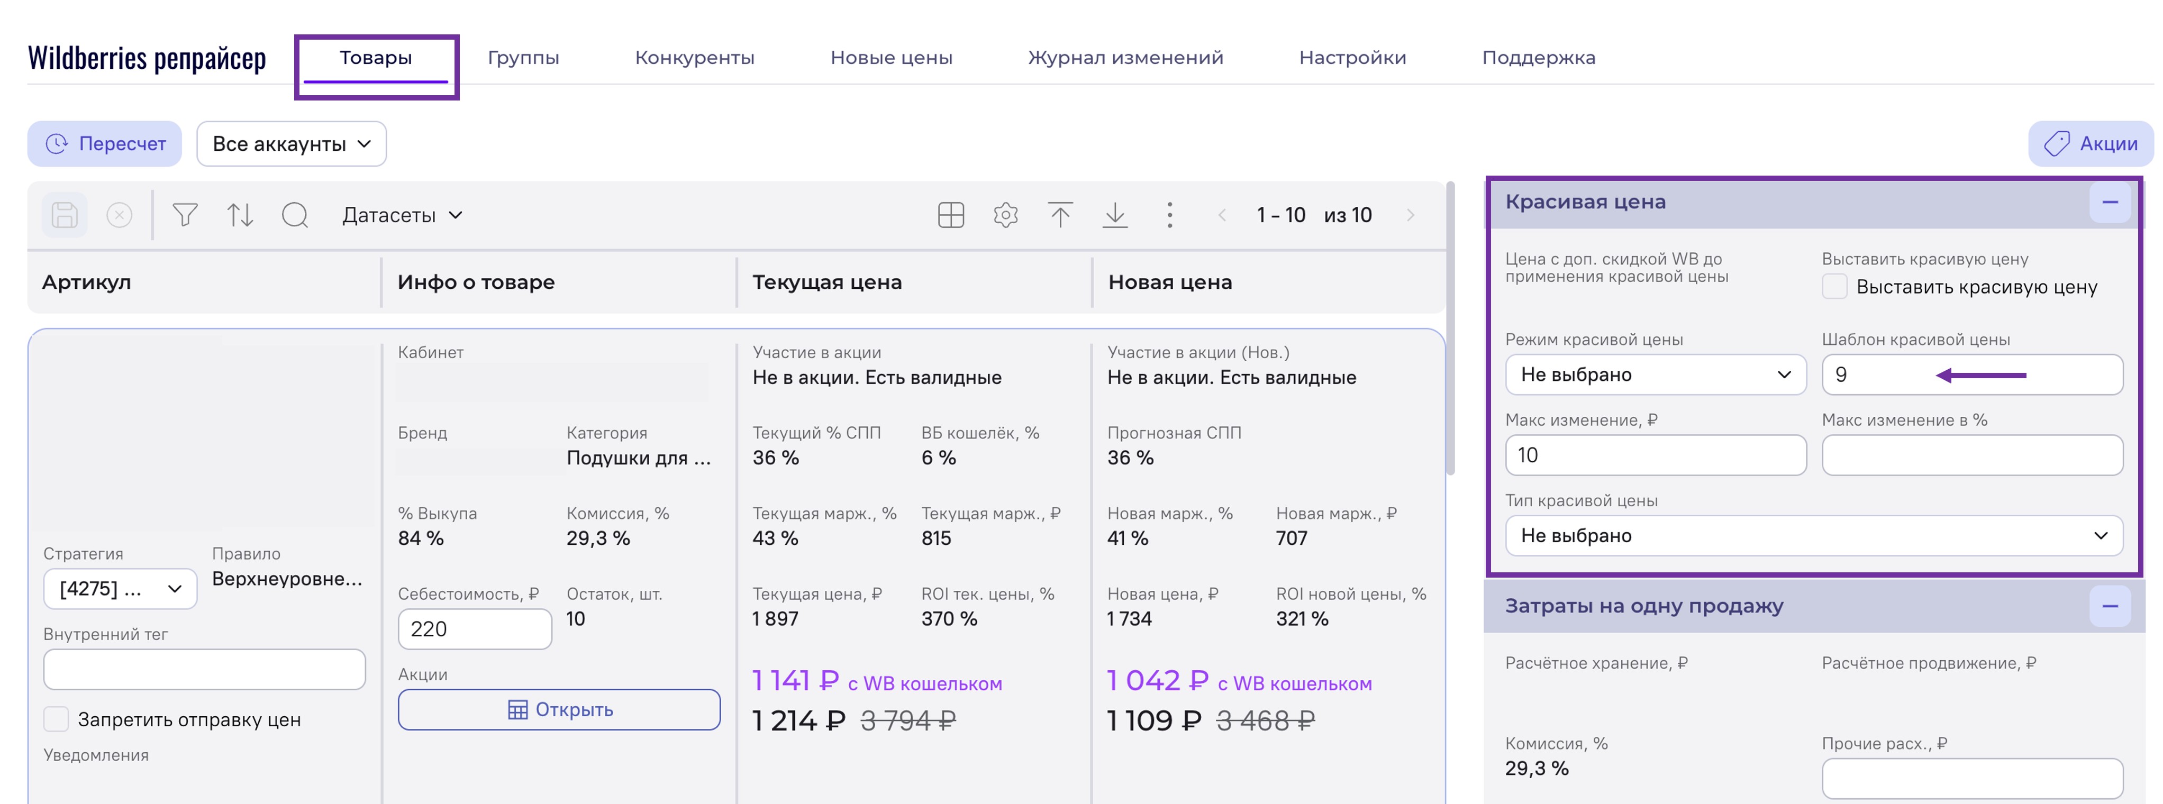Image resolution: width=2163 pixels, height=804 pixels.
Task: Click the search magnifier icon
Action: pyautogui.click(x=295, y=216)
